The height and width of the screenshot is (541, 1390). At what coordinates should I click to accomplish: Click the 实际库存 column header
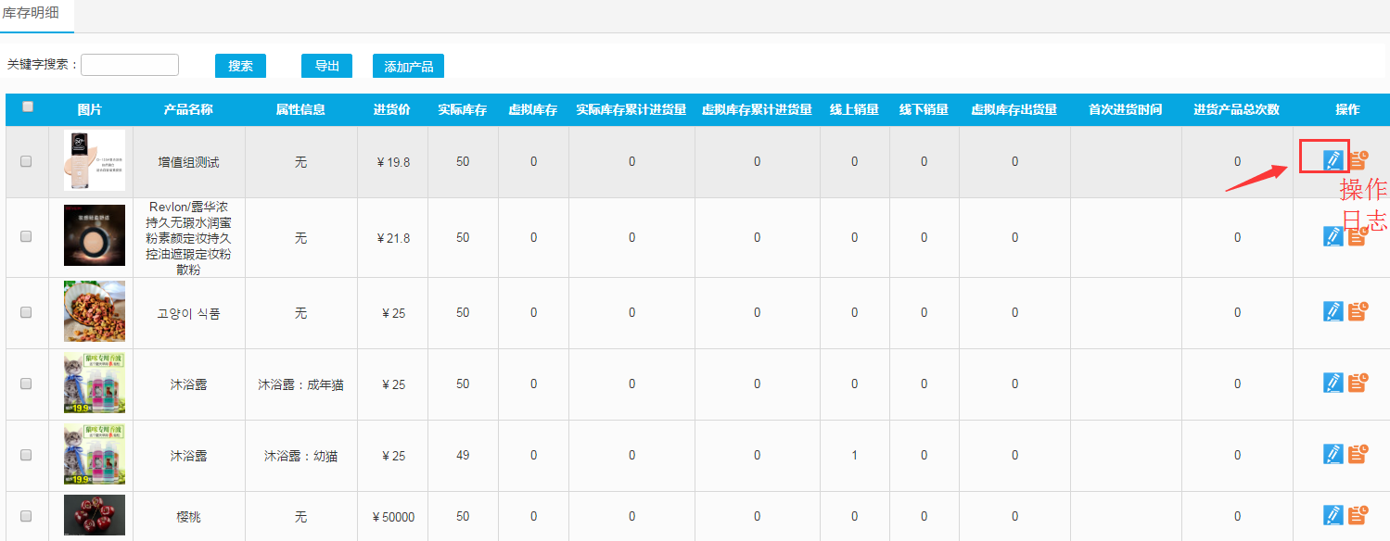[x=463, y=109]
